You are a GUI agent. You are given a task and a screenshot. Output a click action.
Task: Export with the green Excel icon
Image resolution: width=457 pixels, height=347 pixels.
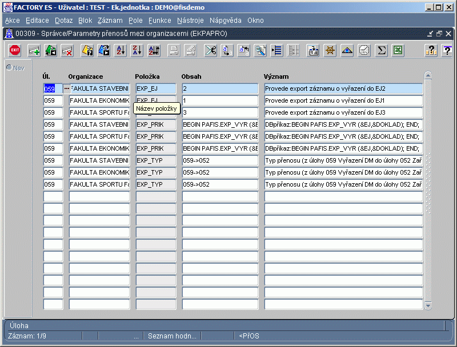click(x=398, y=50)
